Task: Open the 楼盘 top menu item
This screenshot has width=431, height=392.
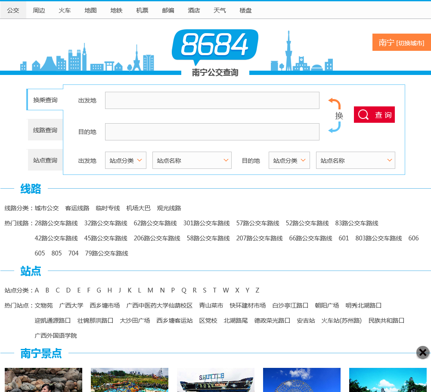Action: point(245,10)
